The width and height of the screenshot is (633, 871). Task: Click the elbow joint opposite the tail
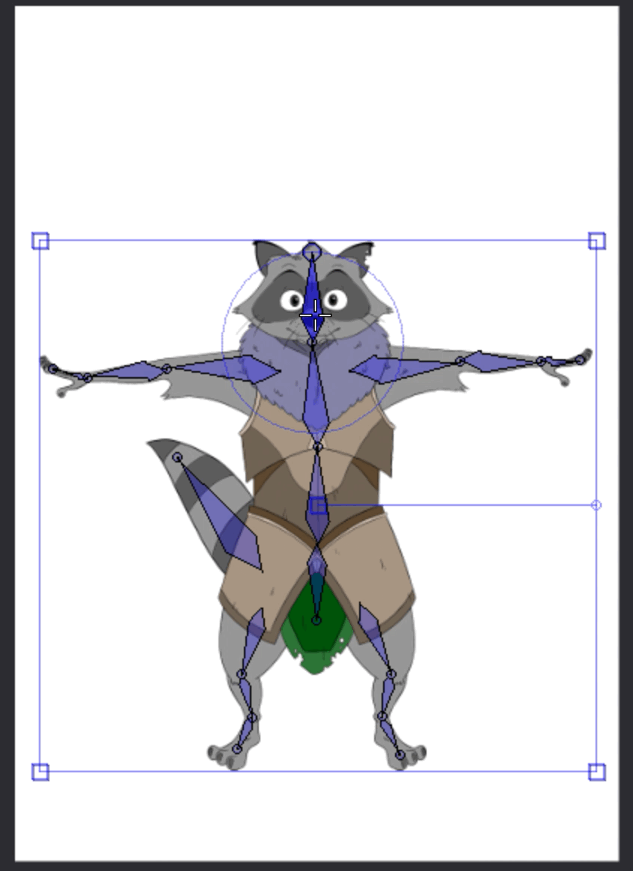coord(460,361)
